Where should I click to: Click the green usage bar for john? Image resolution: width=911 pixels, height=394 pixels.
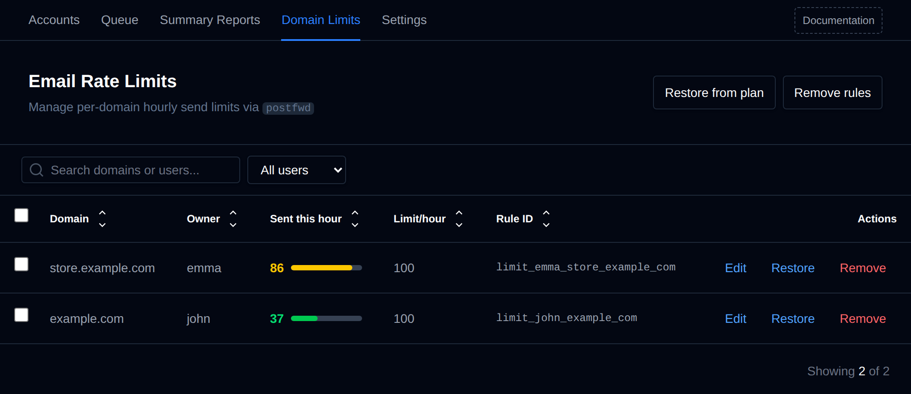point(327,318)
